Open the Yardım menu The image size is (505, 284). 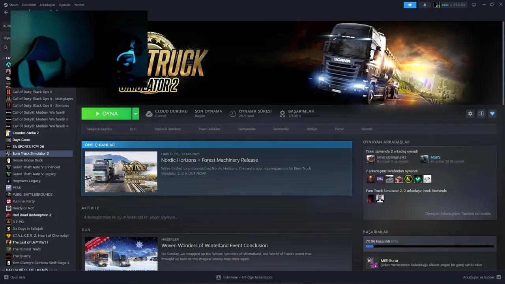coord(79,5)
